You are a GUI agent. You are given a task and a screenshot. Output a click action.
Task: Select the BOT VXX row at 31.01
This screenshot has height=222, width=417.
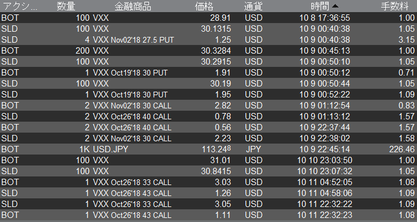click(208, 160)
